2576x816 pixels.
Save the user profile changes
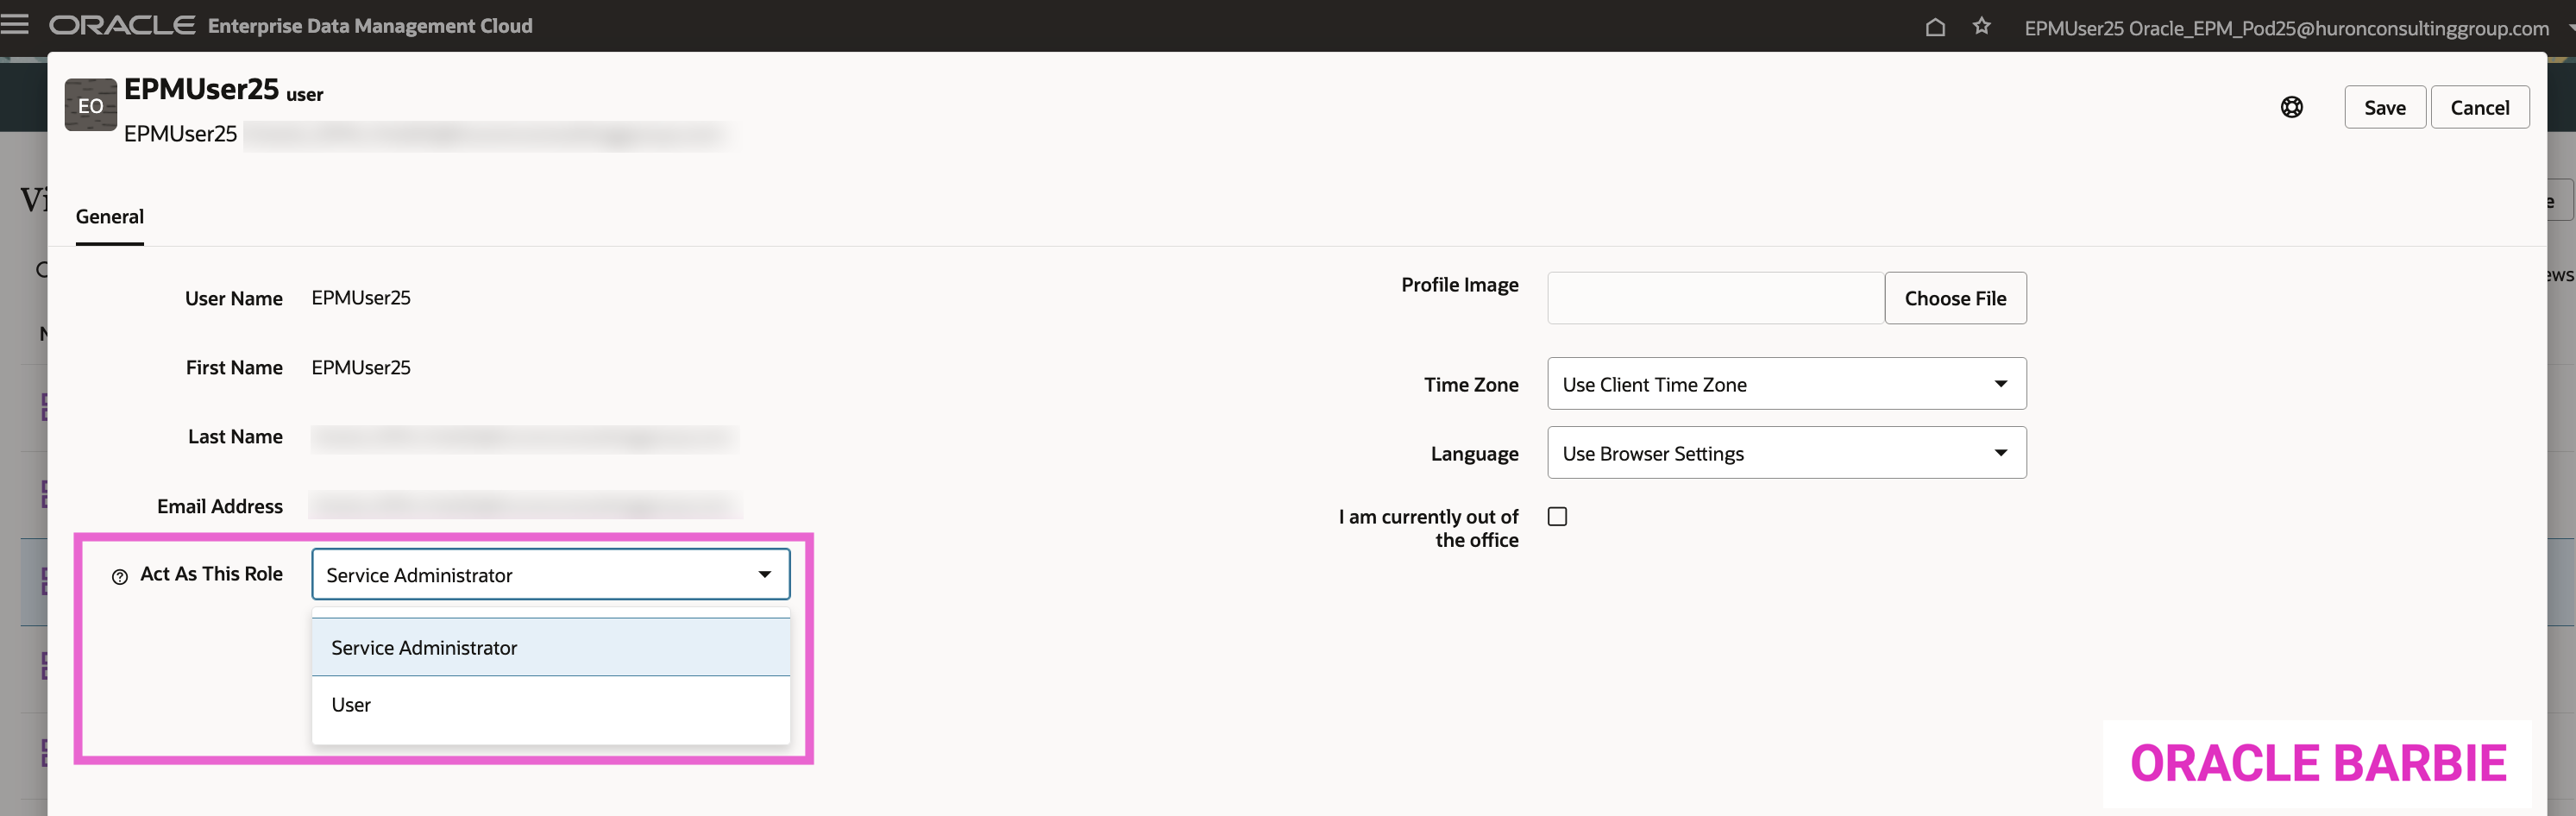(x=2383, y=108)
